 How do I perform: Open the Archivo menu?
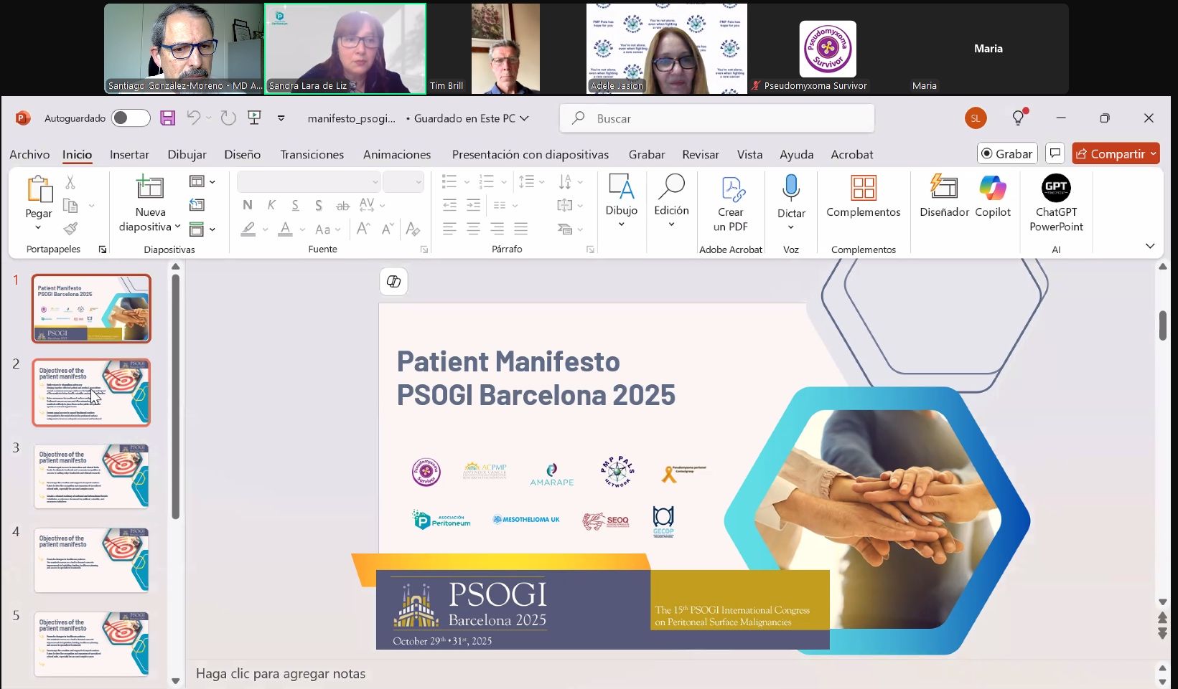tap(29, 154)
